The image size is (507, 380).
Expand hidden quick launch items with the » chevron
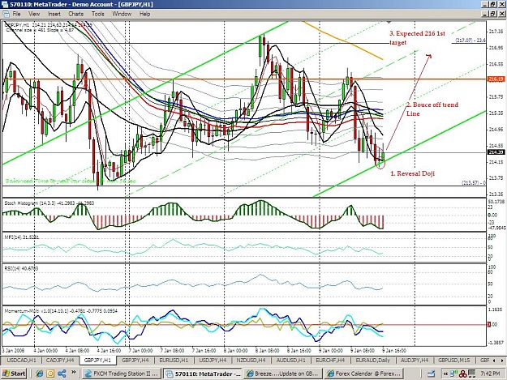point(73,372)
